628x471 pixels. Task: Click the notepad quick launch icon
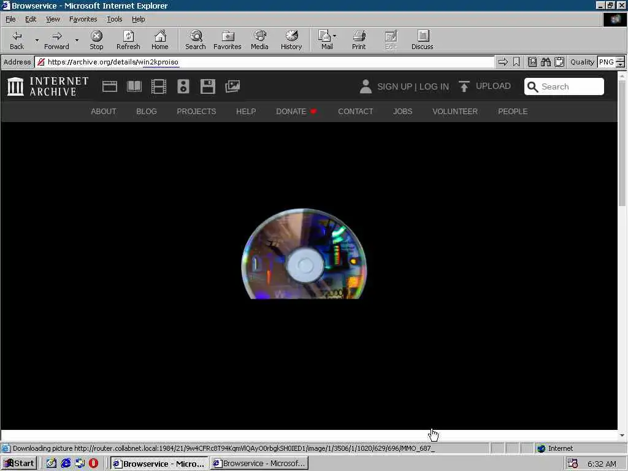pyautogui.click(x=52, y=464)
